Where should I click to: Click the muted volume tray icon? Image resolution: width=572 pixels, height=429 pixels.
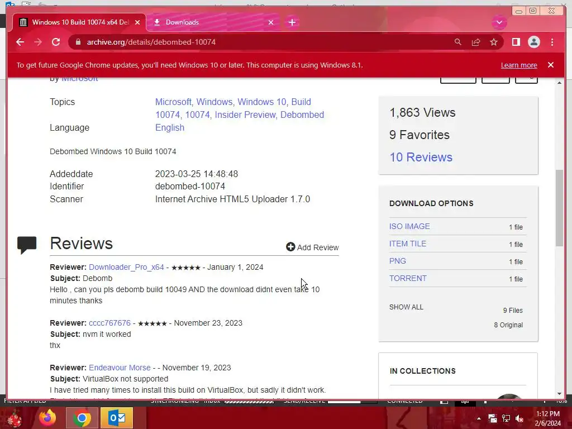point(519,418)
